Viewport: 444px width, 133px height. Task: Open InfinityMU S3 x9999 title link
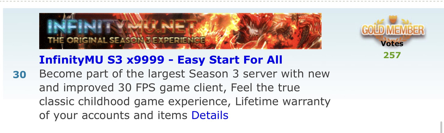tap(161, 60)
